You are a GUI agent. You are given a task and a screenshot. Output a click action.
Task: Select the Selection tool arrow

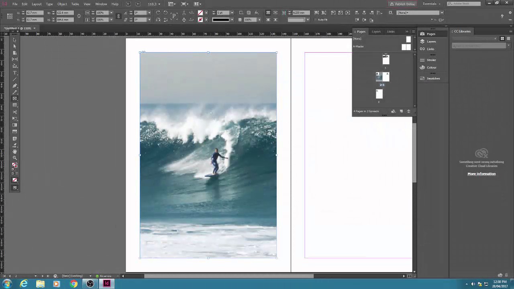click(x=15, y=40)
